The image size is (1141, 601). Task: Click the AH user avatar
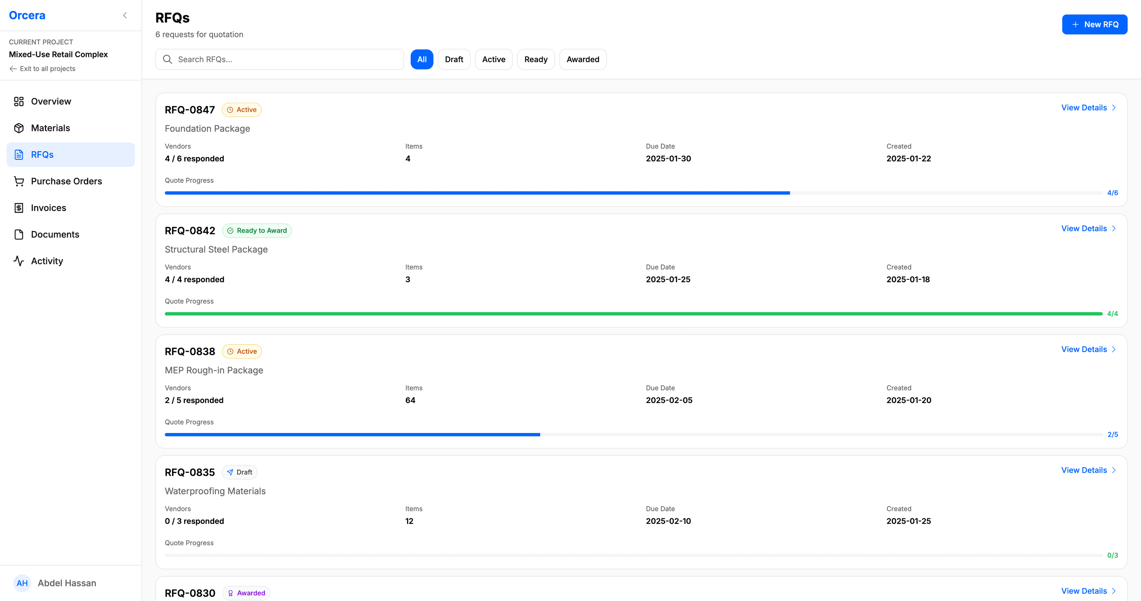22,583
